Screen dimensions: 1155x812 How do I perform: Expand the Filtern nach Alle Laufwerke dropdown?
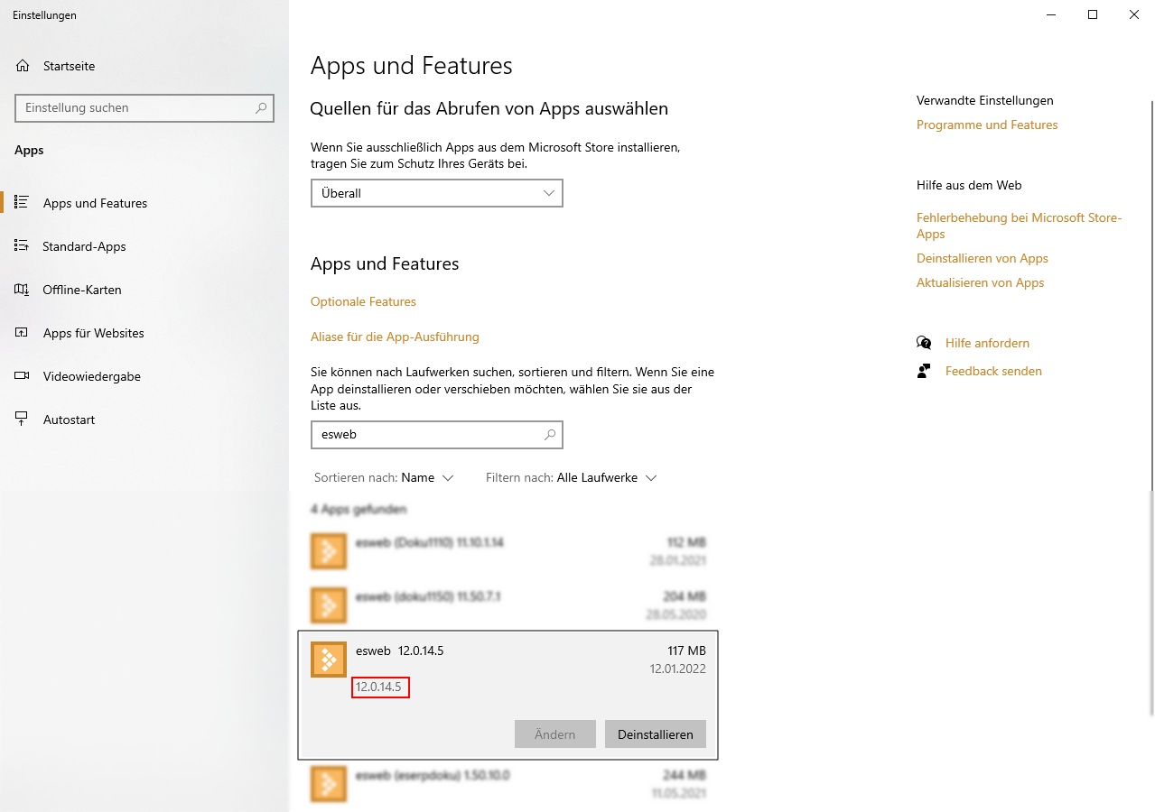pyautogui.click(x=572, y=477)
